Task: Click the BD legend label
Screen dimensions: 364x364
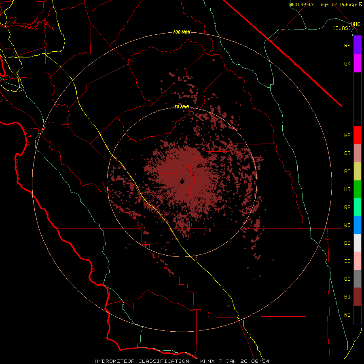Action: pyautogui.click(x=347, y=171)
